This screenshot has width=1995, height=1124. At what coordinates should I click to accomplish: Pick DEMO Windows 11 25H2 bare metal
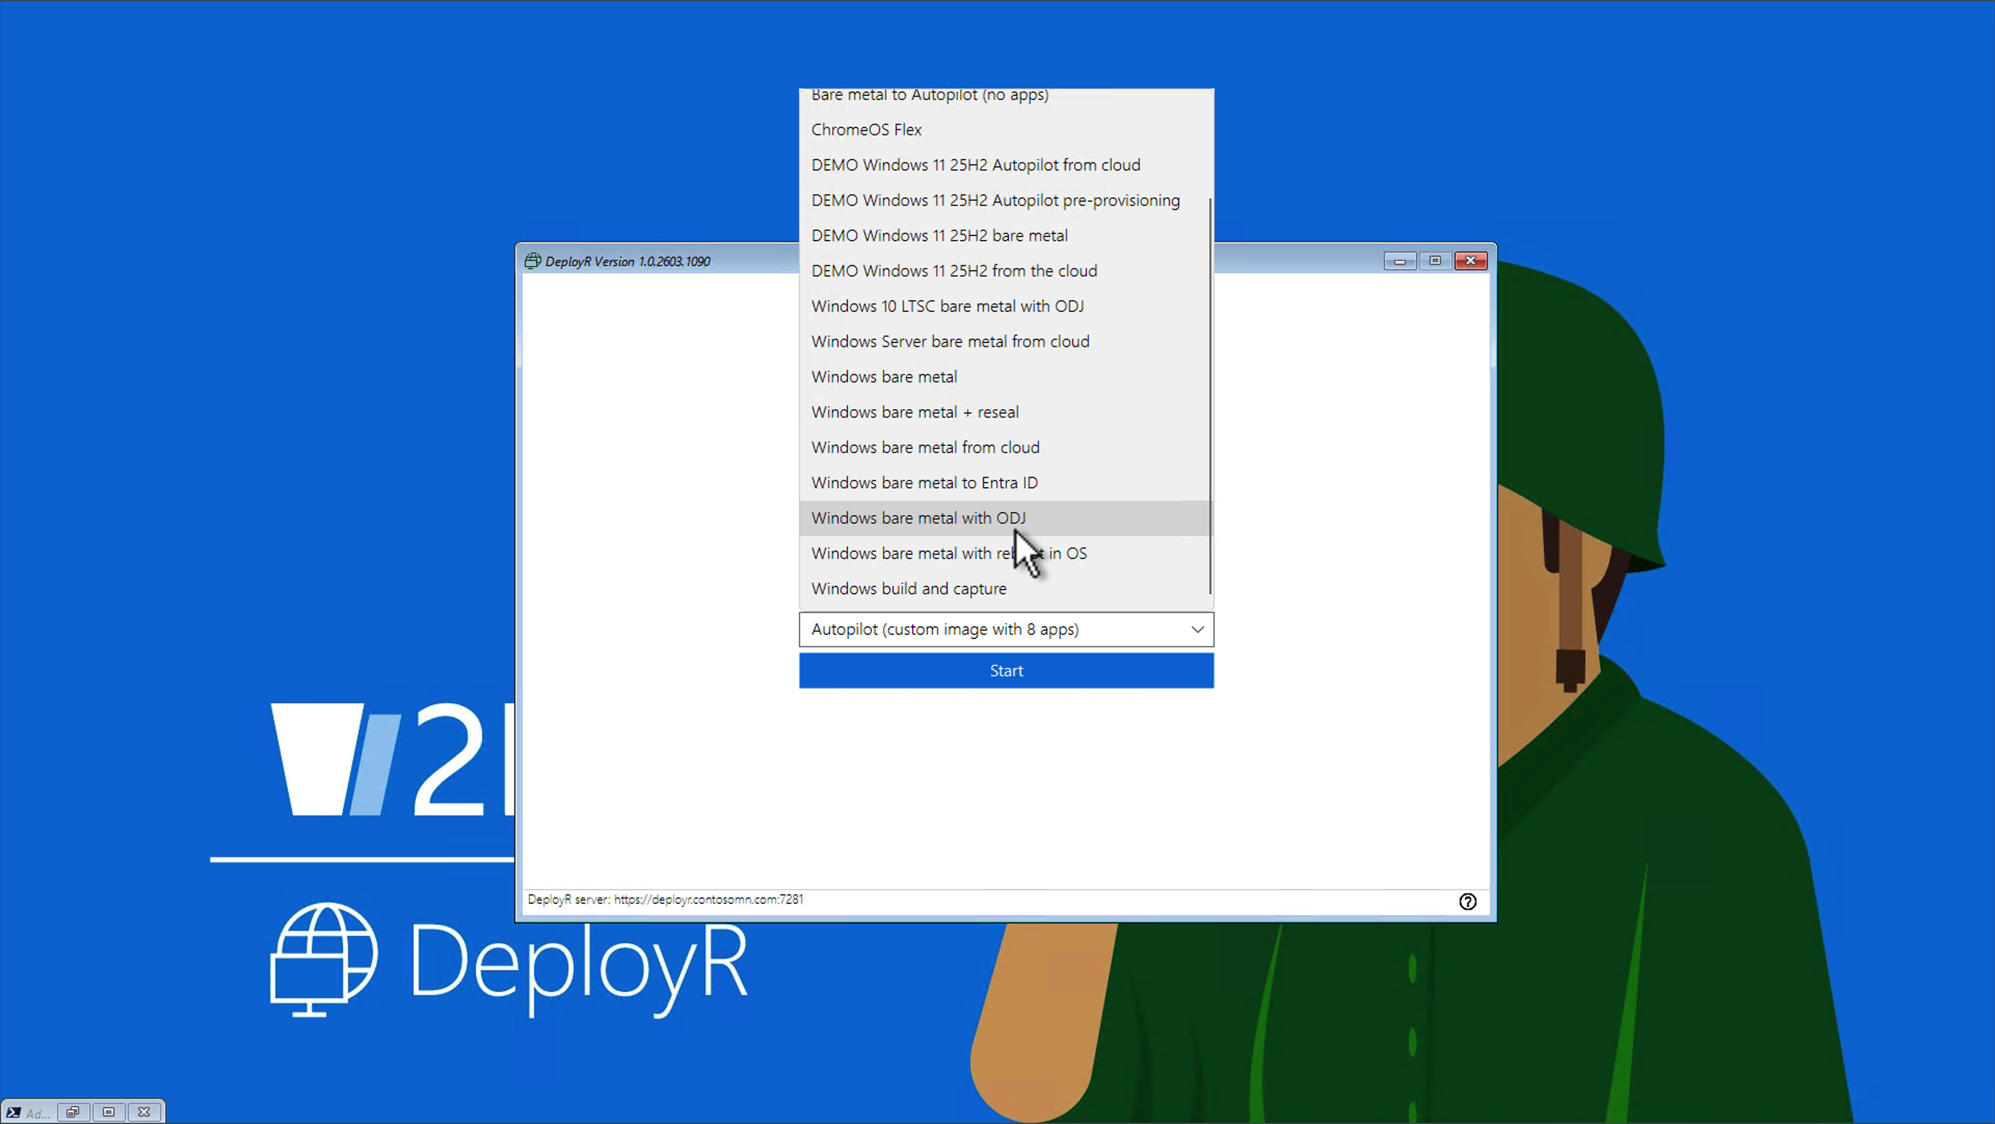click(939, 235)
